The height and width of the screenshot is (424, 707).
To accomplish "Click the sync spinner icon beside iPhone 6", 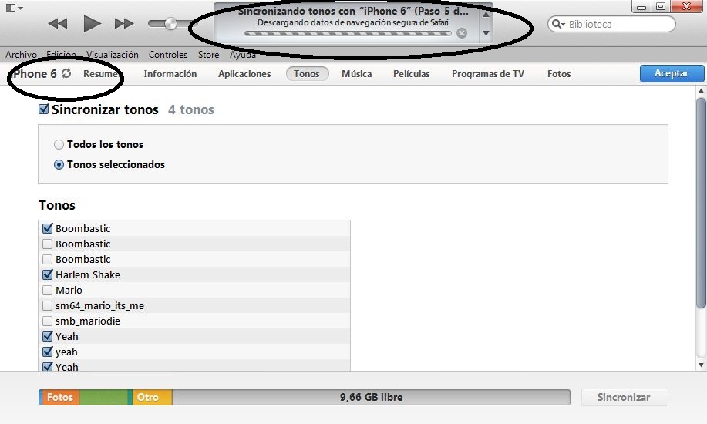I will coord(66,73).
